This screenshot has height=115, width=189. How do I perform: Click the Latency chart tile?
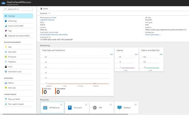[127, 60]
